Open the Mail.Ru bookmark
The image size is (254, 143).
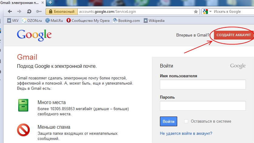point(54,21)
